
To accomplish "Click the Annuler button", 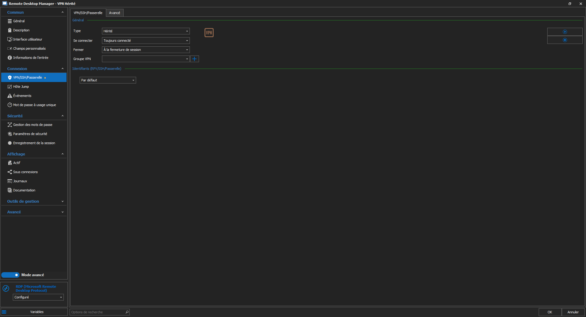I will [573, 312].
